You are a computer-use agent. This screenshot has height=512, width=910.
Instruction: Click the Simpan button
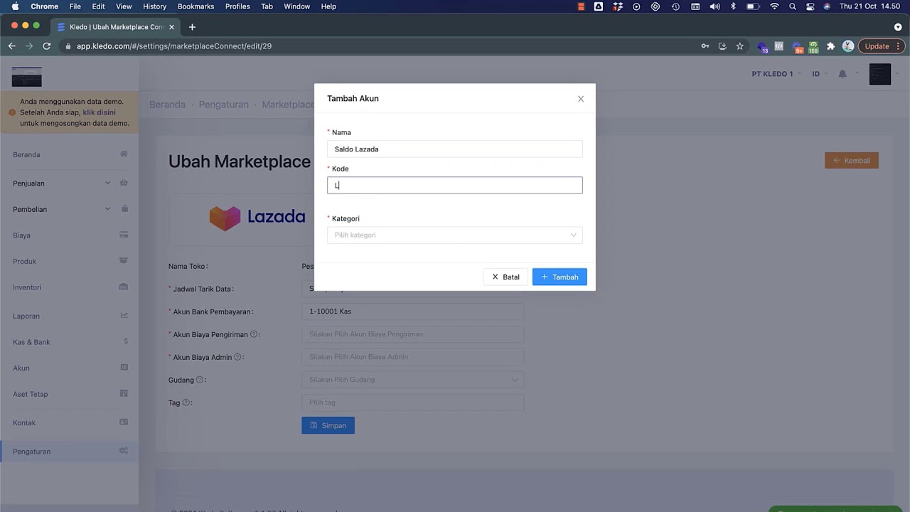click(328, 425)
